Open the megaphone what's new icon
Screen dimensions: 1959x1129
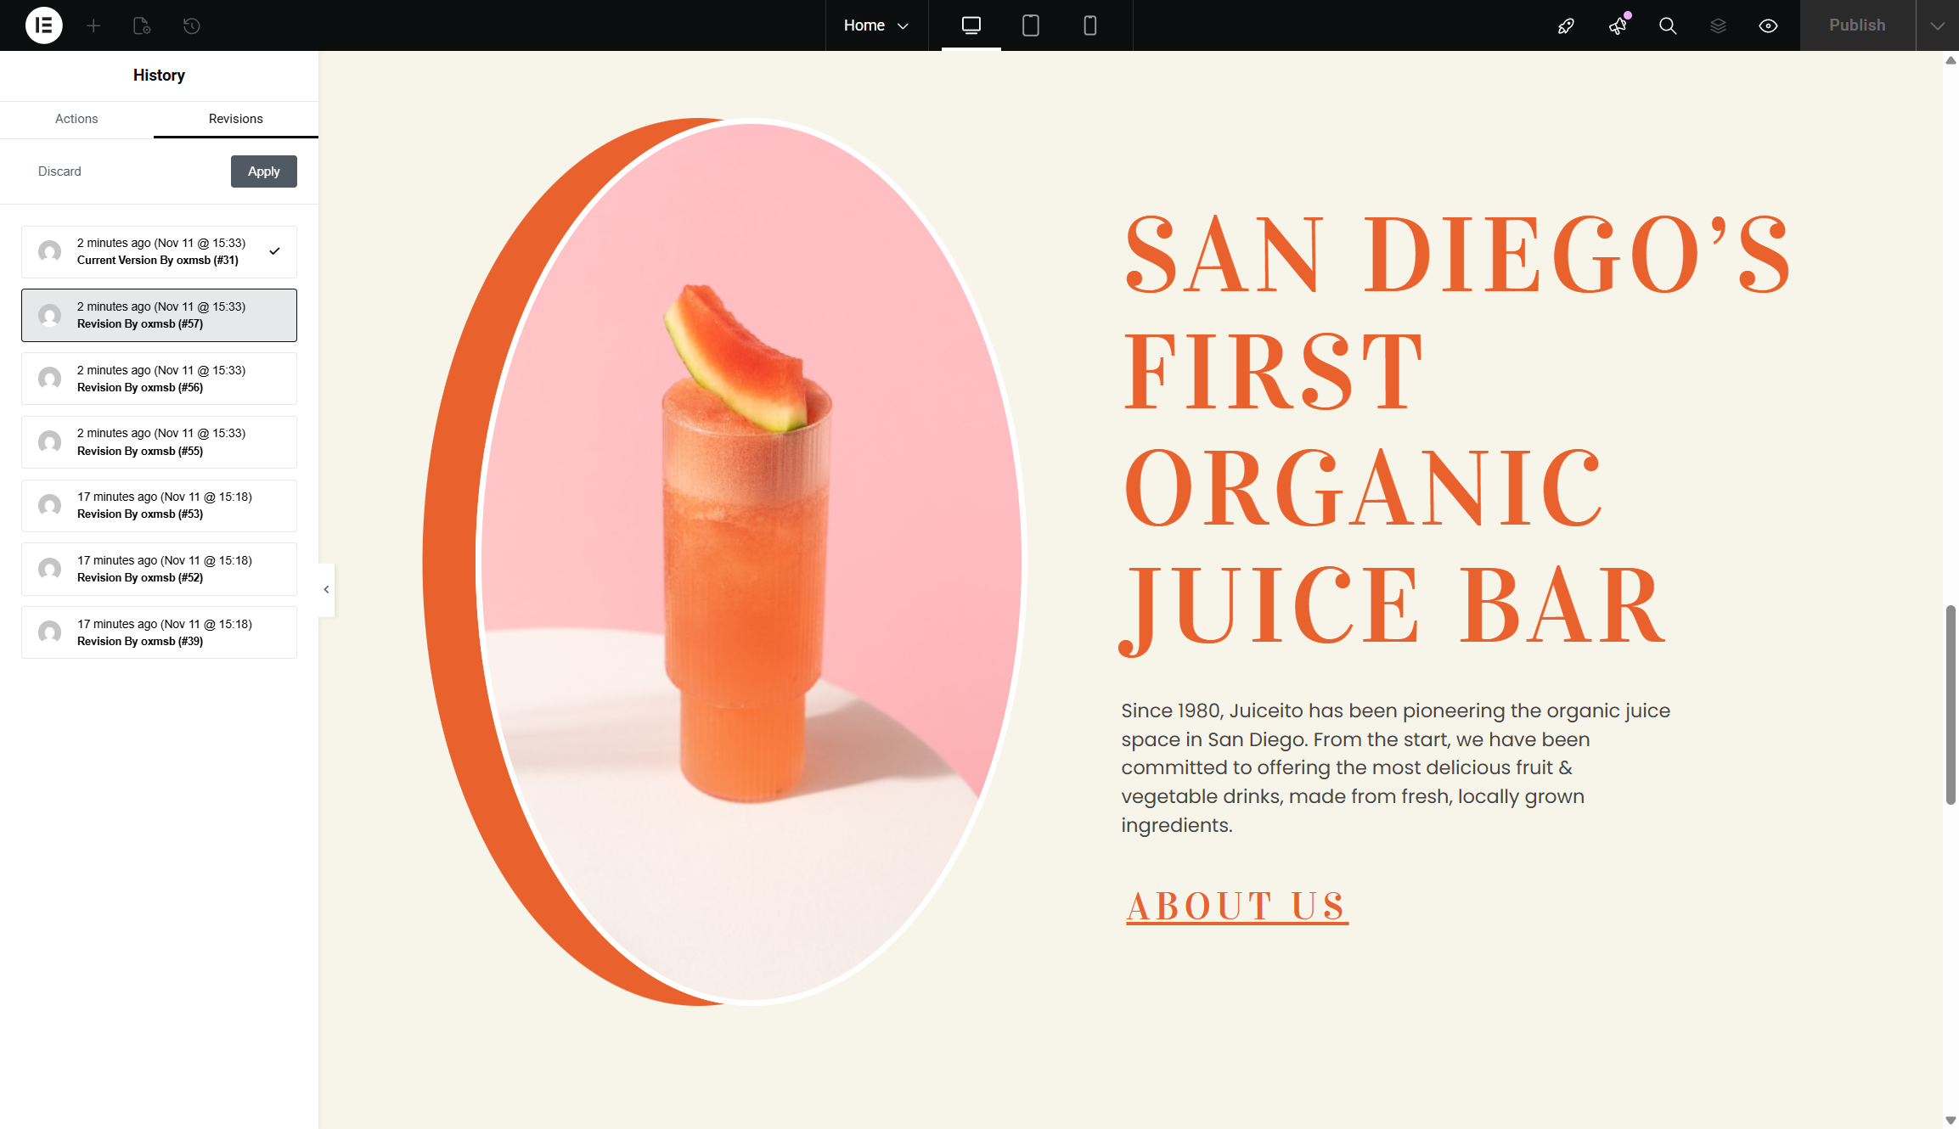tap(1618, 25)
